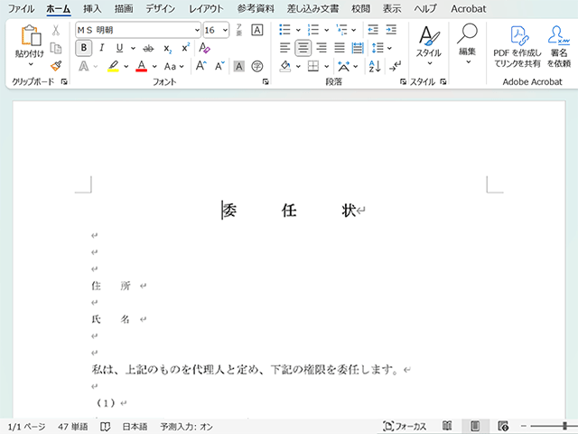Apply the red font color
This screenshot has height=434, width=578.
(142, 66)
